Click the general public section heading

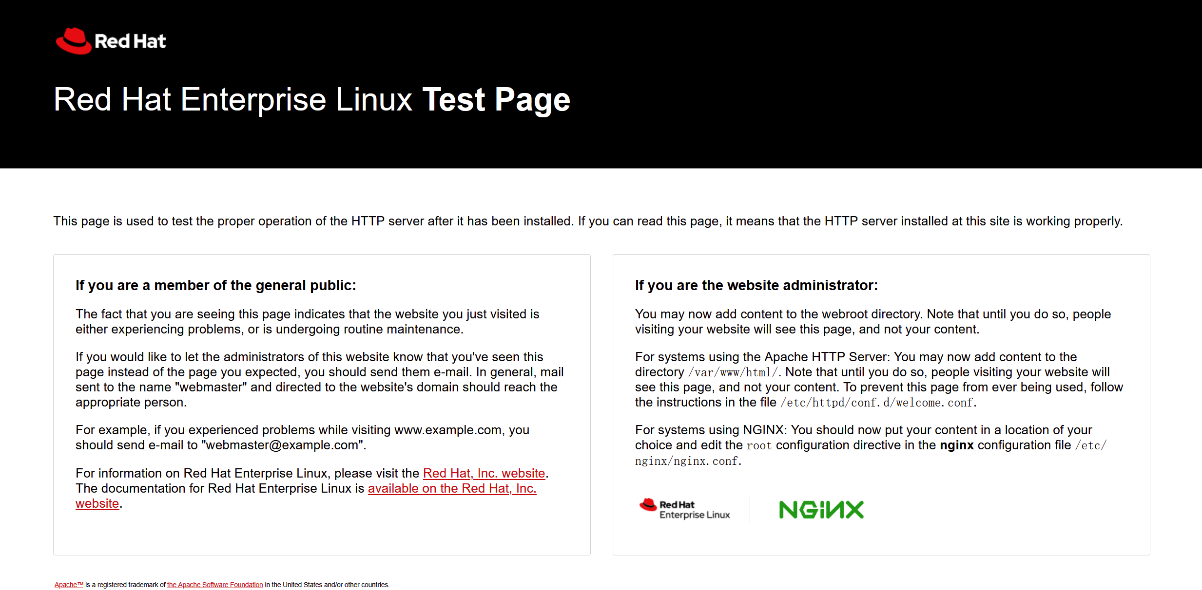pos(215,285)
